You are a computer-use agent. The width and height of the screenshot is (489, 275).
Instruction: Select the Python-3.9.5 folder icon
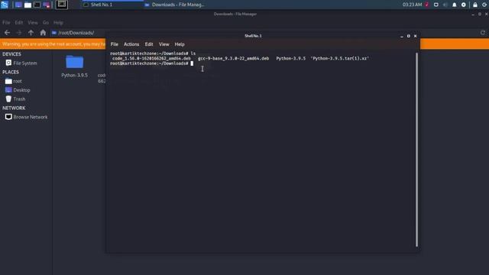[75, 62]
